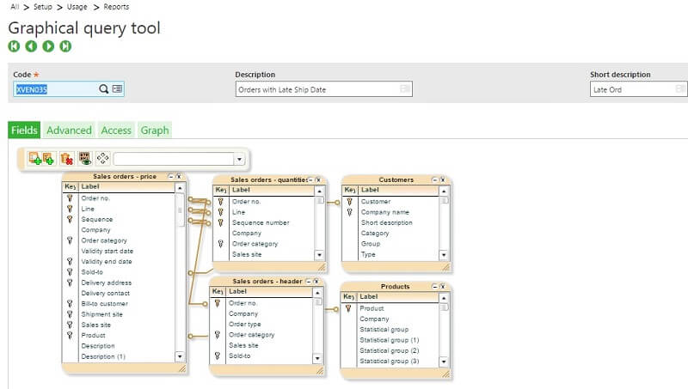Select Delivery contact in price table
This screenshot has width=688, height=389.
(105, 294)
